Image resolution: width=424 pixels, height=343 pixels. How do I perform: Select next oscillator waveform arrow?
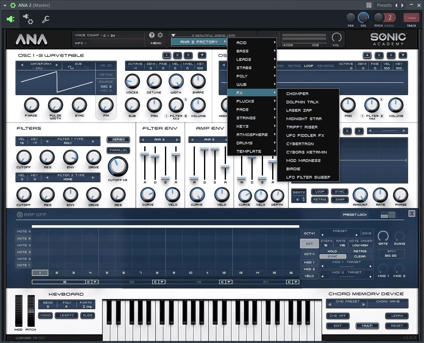point(57,65)
